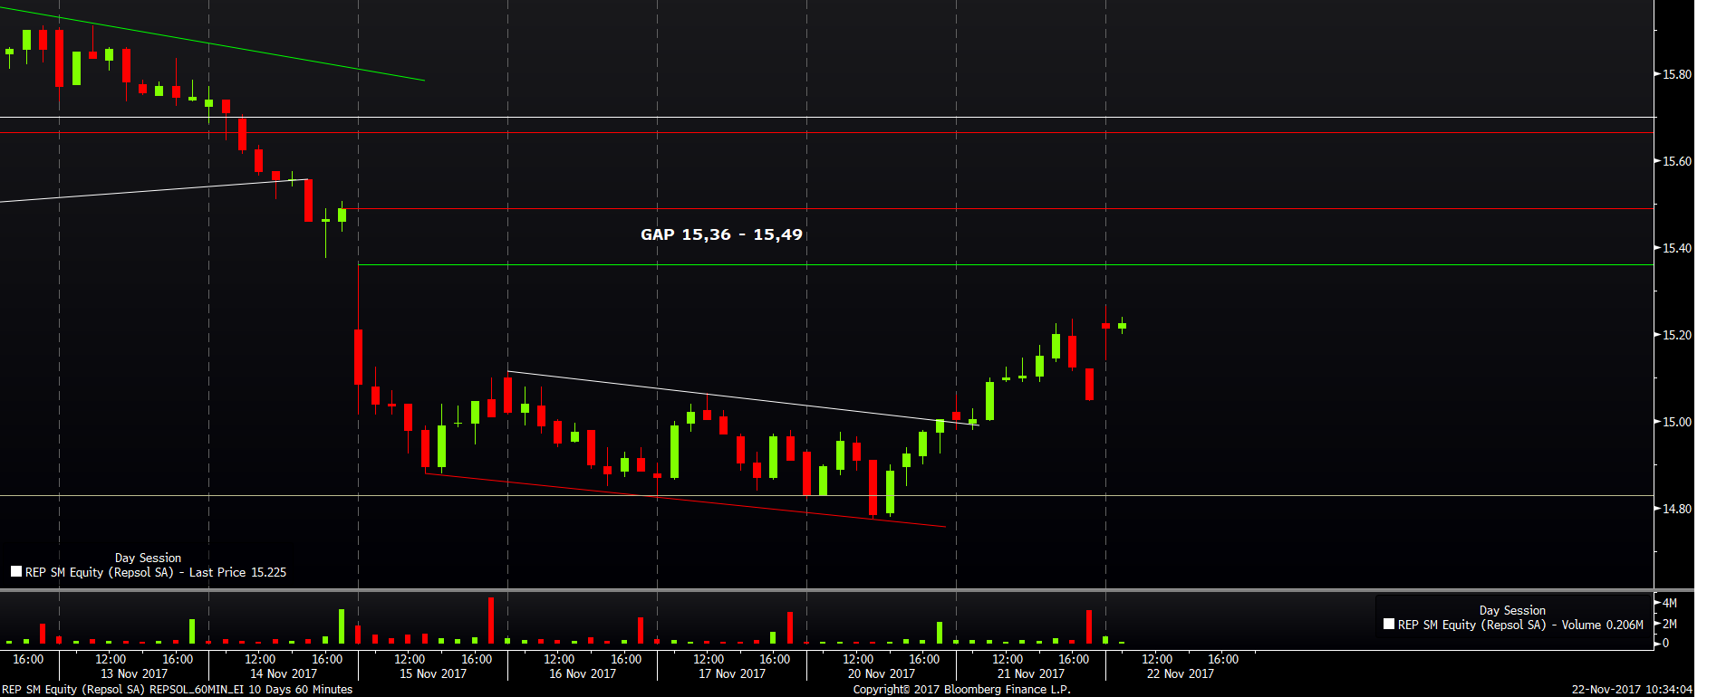Click the white Volume legend swatch

coord(1389,625)
